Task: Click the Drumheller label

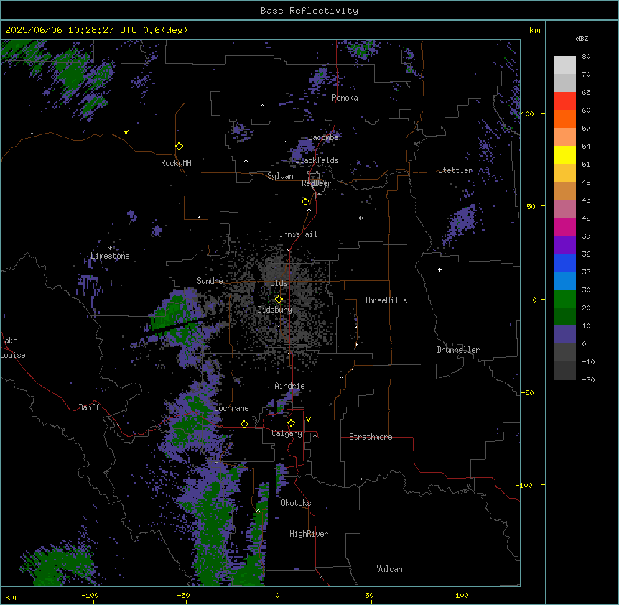Action: tap(458, 350)
